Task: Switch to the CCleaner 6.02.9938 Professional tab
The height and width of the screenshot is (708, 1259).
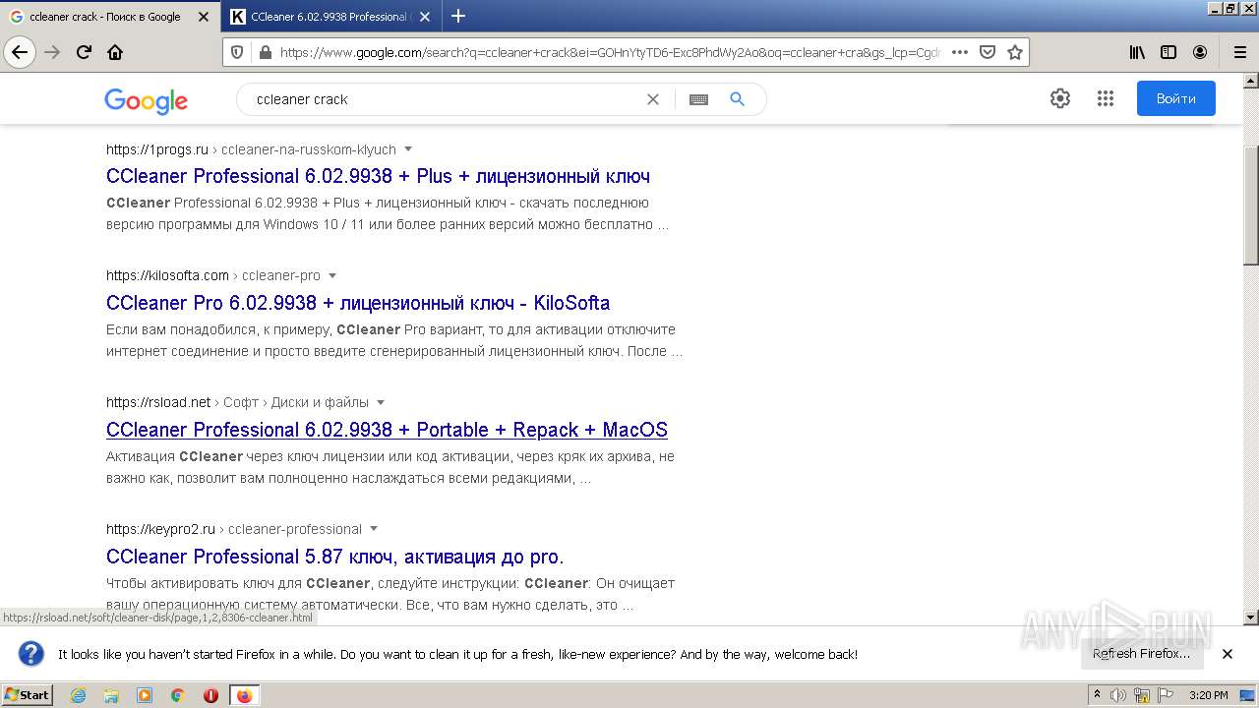Action: 330,16
